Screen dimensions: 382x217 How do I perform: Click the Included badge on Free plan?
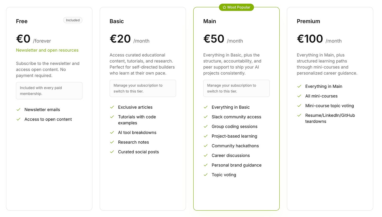click(x=73, y=20)
